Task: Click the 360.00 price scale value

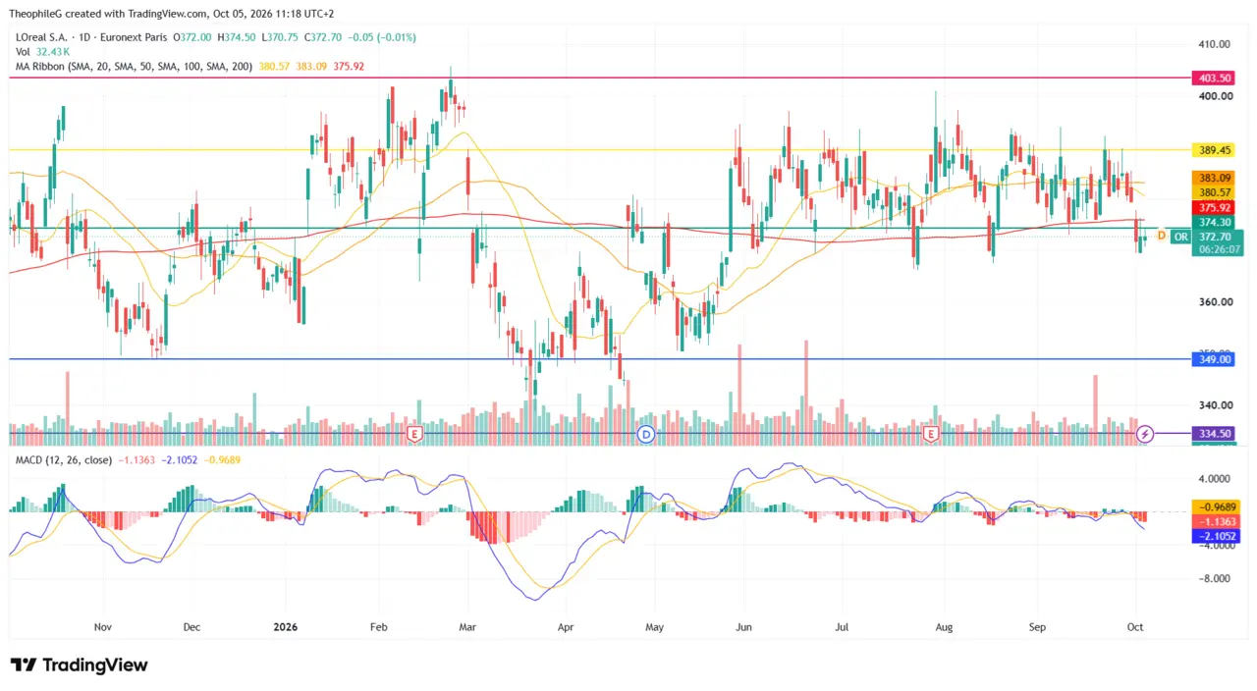Action: click(x=1215, y=301)
